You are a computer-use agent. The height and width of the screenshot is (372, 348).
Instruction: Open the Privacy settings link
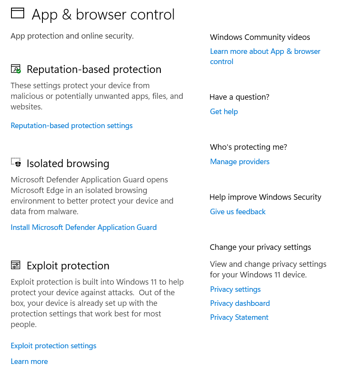point(235,289)
